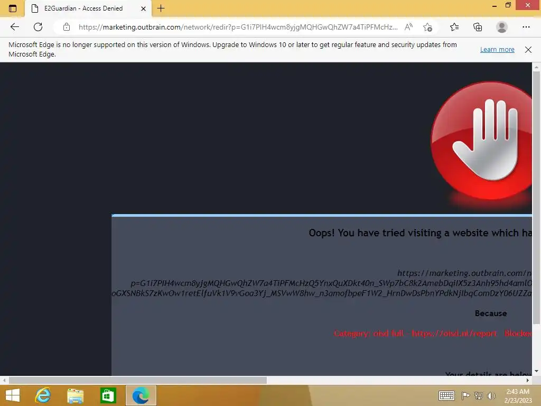Refresh the current page

pyautogui.click(x=38, y=27)
